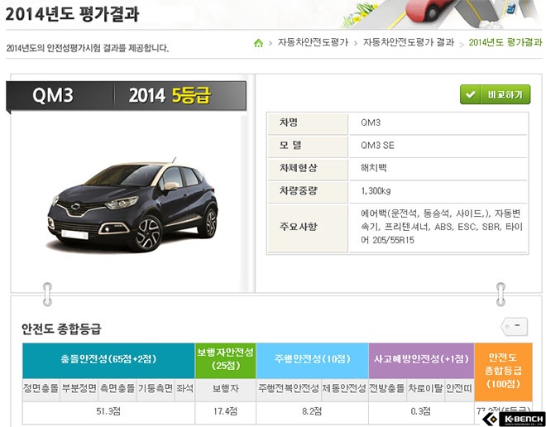The width and height of the screenshot is (546, 427).
Task: Click the 전방충돌 column cell
Action: (387, 390)
